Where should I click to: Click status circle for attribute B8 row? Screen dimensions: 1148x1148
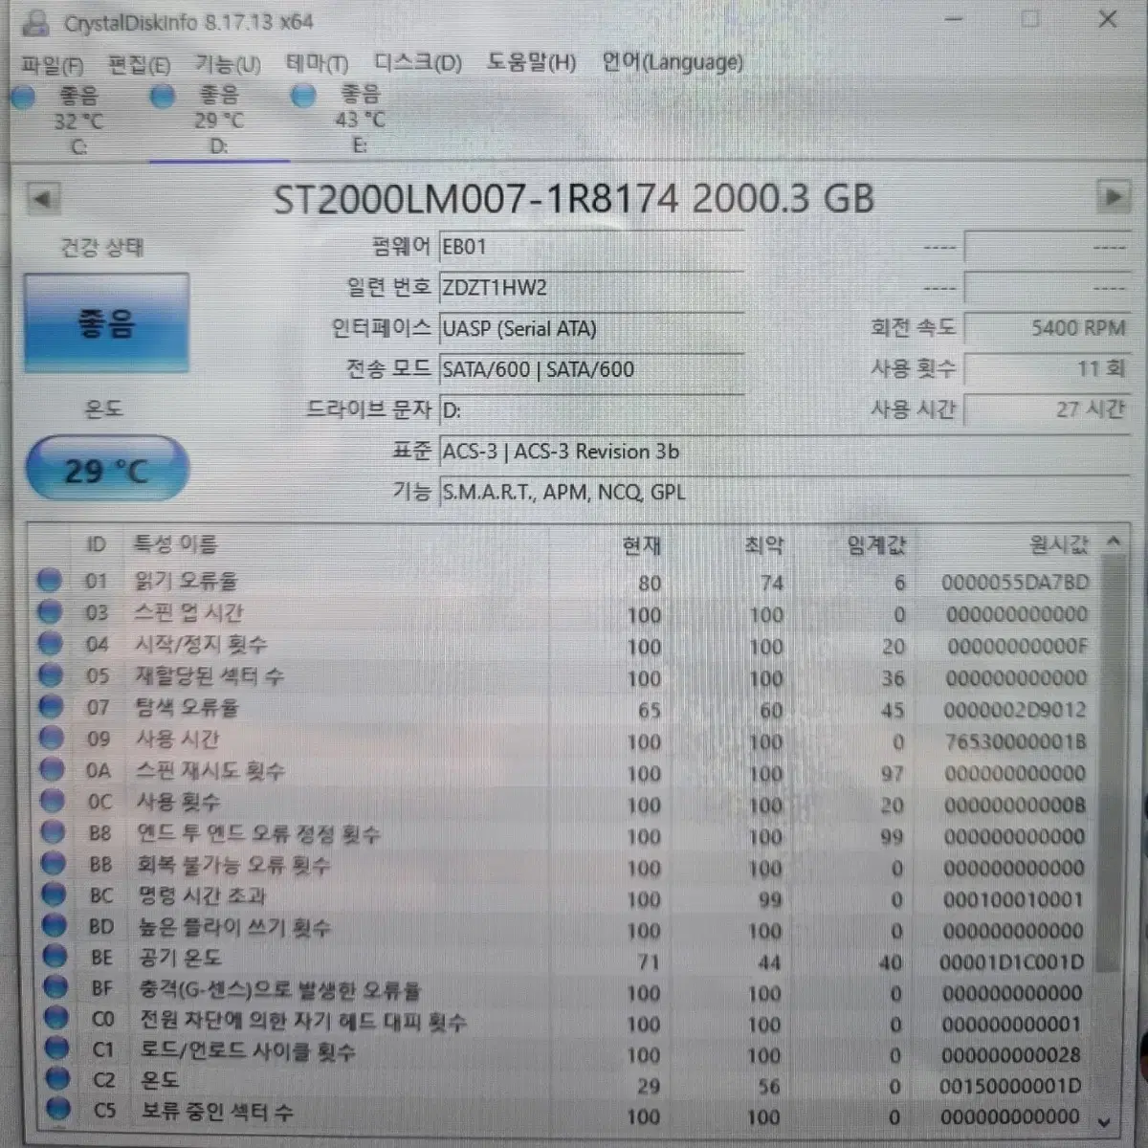tap(52, 832)
